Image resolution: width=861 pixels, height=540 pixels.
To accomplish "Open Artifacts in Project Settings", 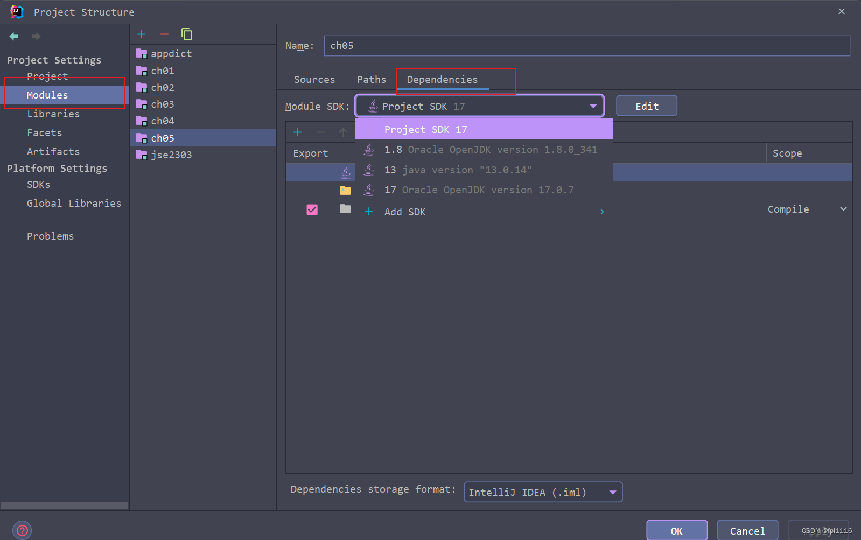I will [x=53, y=151].
